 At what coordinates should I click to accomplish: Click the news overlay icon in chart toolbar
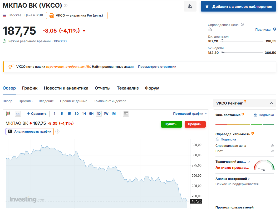126,114
